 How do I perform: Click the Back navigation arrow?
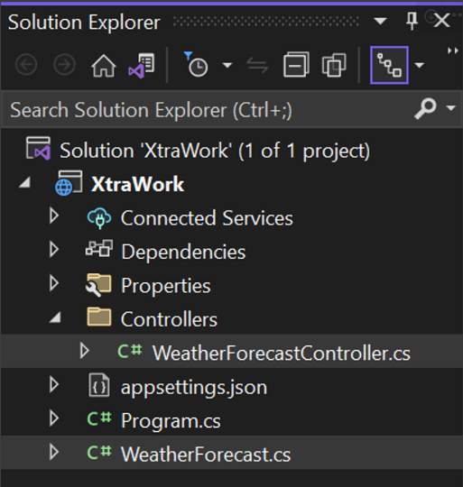[26, 65]
